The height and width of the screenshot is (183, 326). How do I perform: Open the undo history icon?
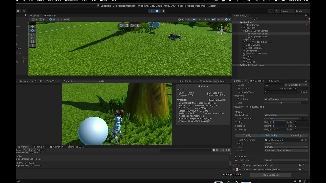point(271,11)
